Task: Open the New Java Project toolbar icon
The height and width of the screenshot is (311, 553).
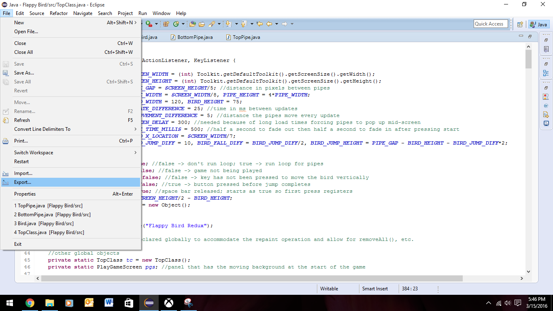Action: point(166,23)
